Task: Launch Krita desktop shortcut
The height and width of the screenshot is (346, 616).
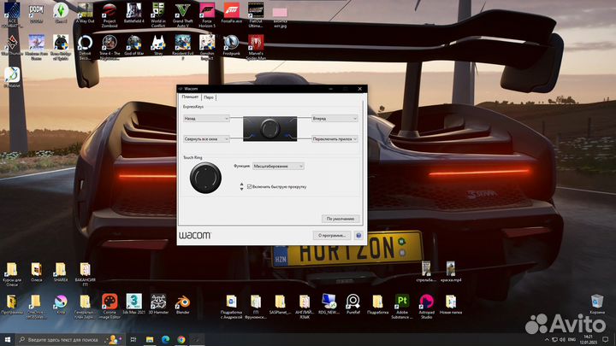Action: click(x=61, y=304)
